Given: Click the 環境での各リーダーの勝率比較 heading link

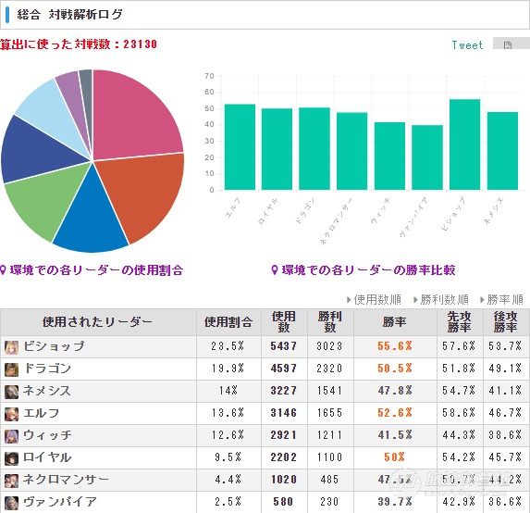Looking at the screenshot, I should click(x=364, y=270).
